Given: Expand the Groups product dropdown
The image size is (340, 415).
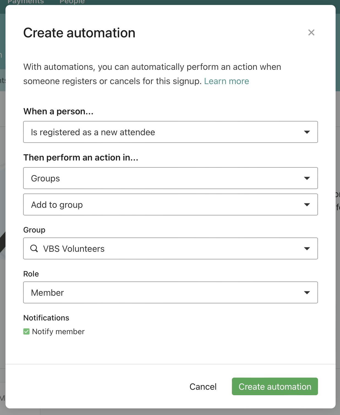Looking at the screenshot, I should [x=171, y=178].
